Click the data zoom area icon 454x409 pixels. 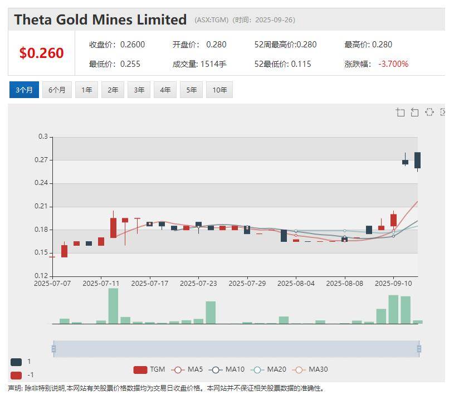click(400, 113)
